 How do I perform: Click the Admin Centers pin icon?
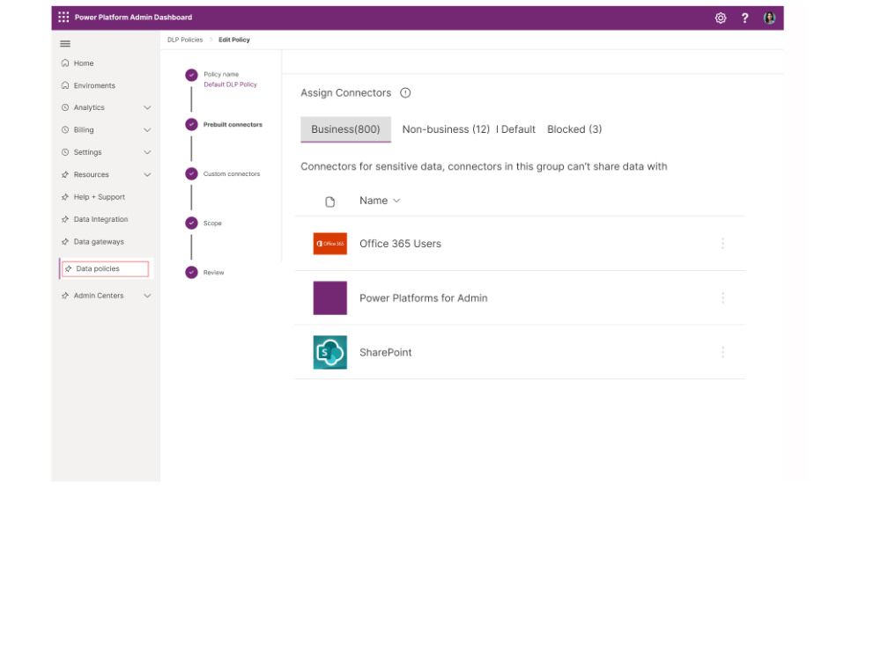coord(65,296)
